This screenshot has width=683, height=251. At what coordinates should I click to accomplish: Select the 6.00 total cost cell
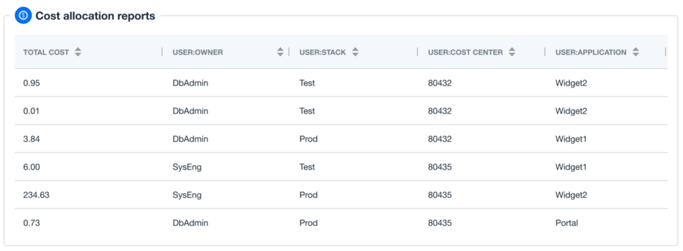point(32,167)
